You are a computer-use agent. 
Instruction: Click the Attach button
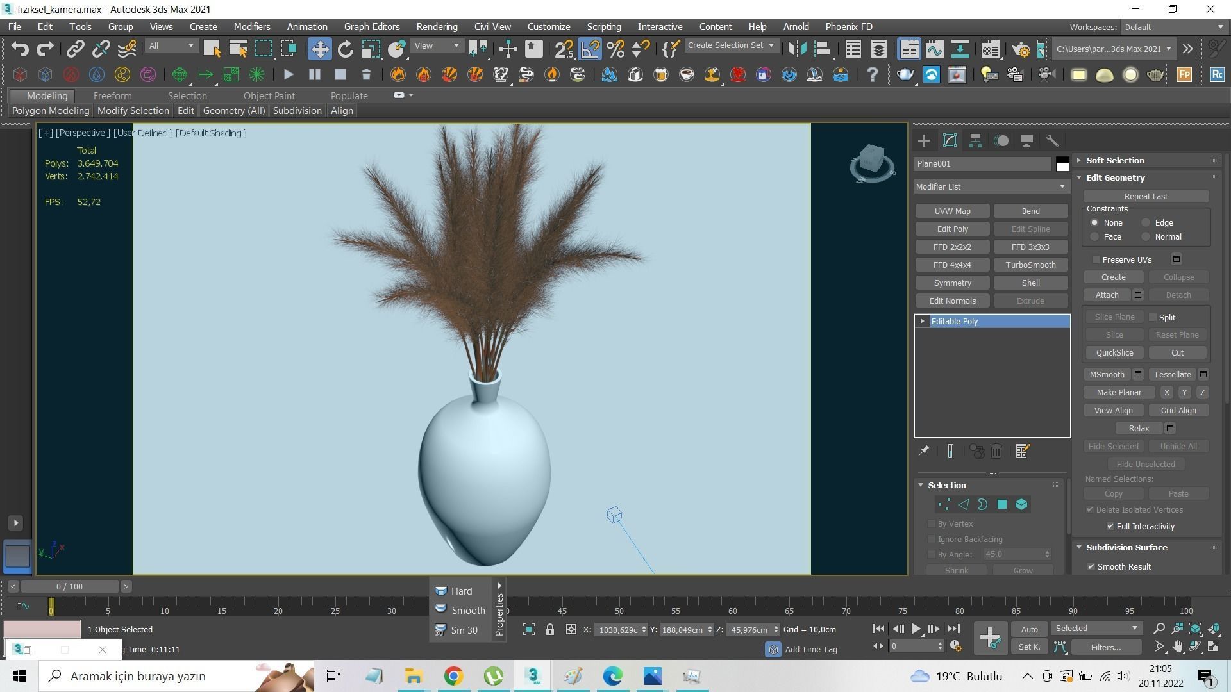click(x=1107, y=295)
